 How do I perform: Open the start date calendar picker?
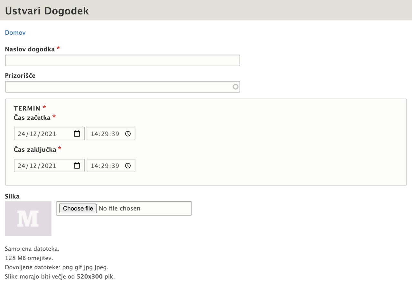(77, 134)
